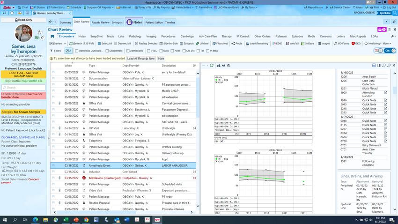398x224 pixels.
Task: Click Review Selected
Action: pos(146,44)
